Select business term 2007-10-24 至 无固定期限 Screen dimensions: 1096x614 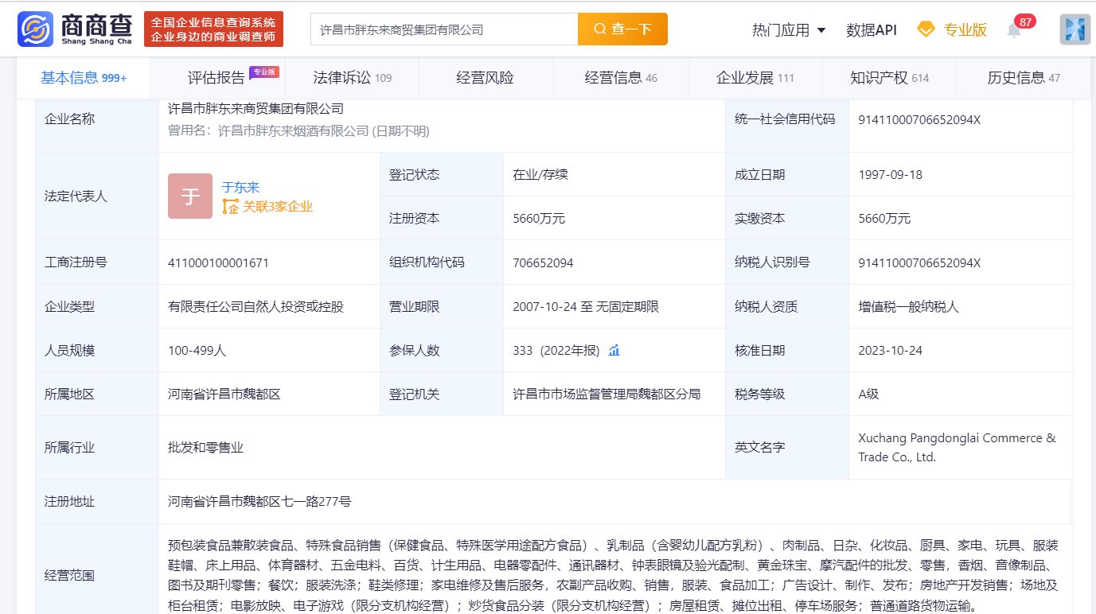(x=586, y=306)
